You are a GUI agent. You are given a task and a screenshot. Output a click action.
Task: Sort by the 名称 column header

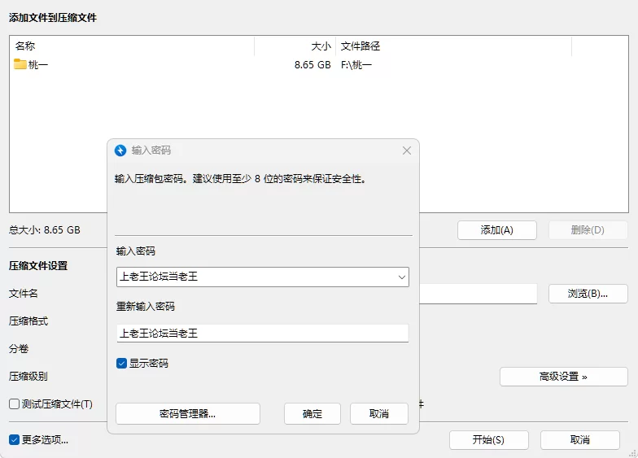click(132, 46)
